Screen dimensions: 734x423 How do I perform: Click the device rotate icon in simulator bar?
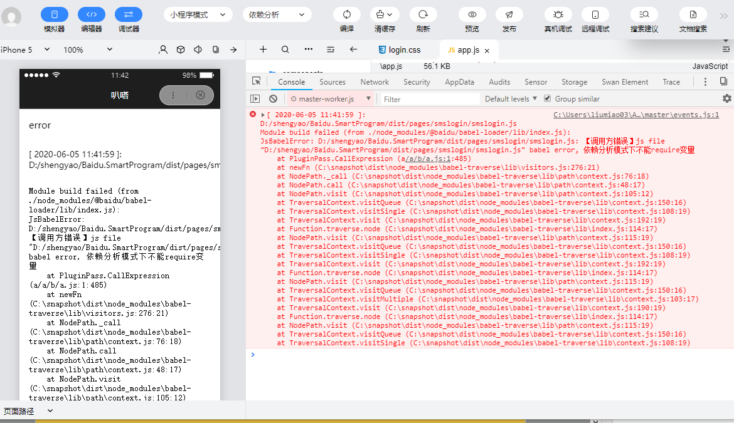[216, 50]
